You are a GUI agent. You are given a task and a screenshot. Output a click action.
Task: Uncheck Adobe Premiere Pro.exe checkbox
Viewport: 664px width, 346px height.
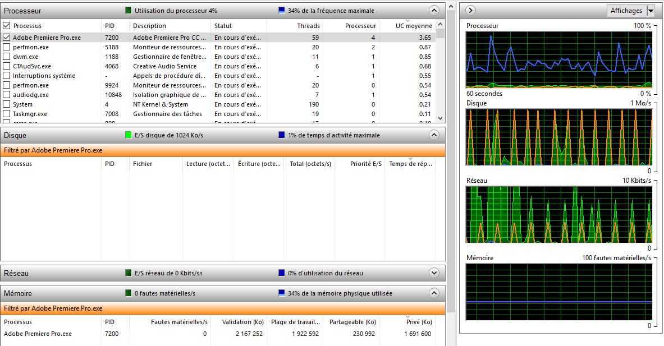coord(7,38)
